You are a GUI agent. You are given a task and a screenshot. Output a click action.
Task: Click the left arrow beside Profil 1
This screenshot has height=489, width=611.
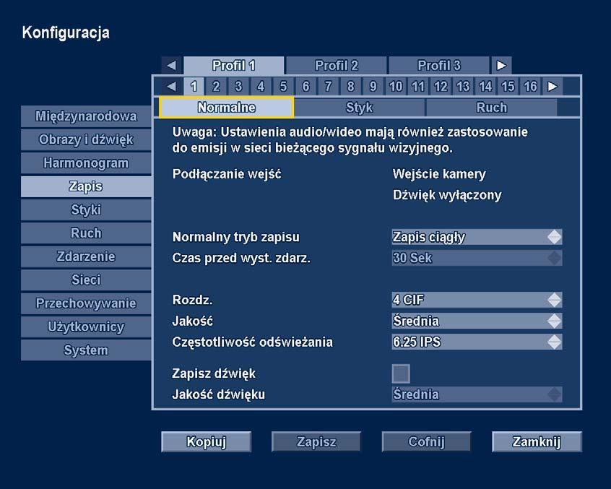tap(172, 66)
